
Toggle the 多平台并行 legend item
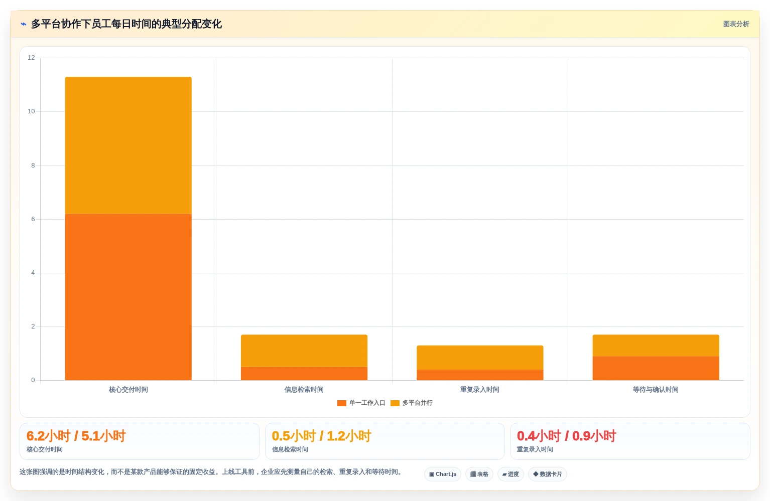412,403
